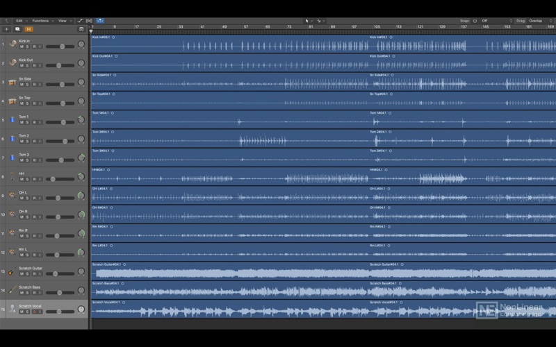This screenshot has height=347, width=556.
Task: Click bar 73 in the ruler
Action: pyautogui.click(x=289, y=26)
